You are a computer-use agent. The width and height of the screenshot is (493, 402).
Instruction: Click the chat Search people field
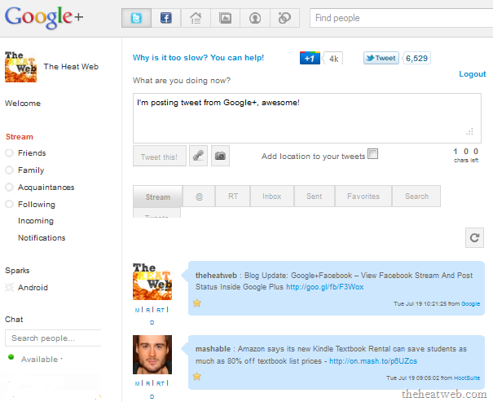(53, 338)
